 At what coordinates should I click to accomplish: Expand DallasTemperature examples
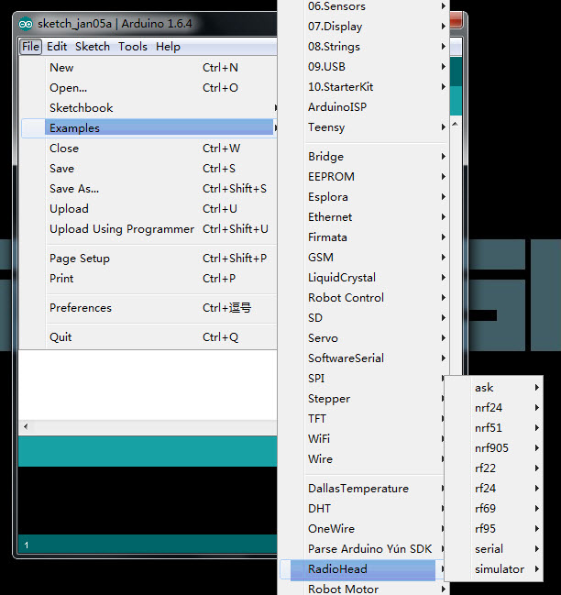pyautogui.click(x=362, y=489)
